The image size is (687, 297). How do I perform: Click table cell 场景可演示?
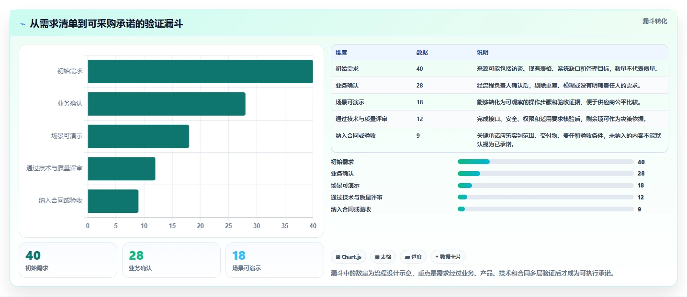tap(350, 102)
